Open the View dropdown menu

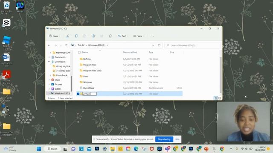[x=139, y=36]
